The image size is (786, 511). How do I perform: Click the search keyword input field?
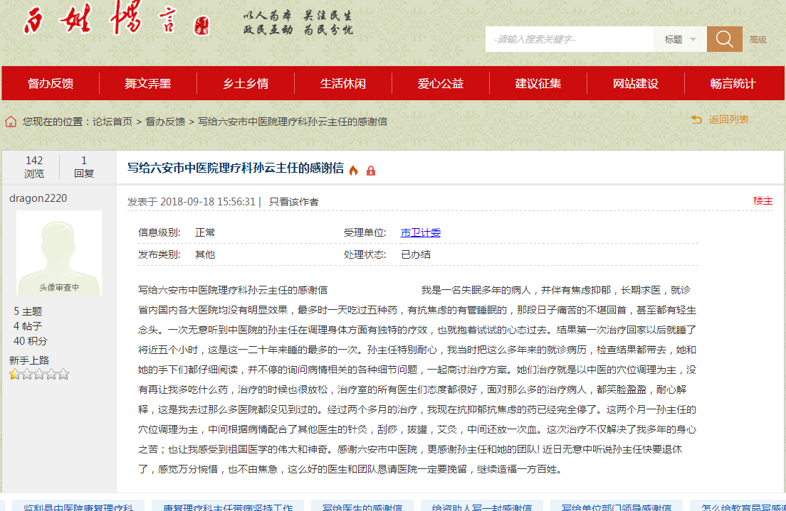570,40
